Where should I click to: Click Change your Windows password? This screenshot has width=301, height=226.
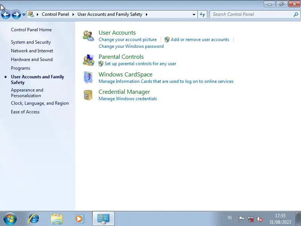pyautogui.click(x=131, y=46)
